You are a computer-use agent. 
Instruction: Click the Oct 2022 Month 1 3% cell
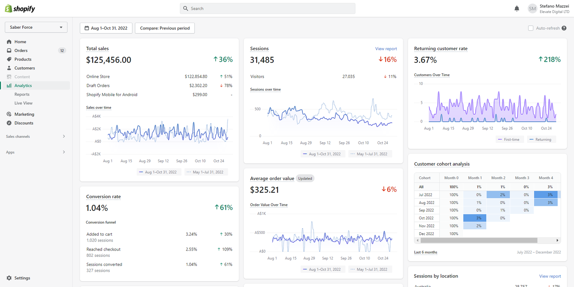(x=475, y=218)
